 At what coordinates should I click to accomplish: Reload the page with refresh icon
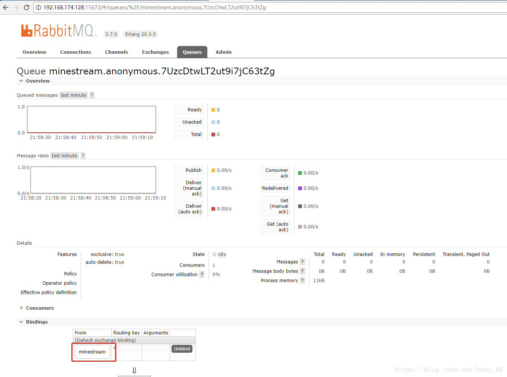(27, 7)
